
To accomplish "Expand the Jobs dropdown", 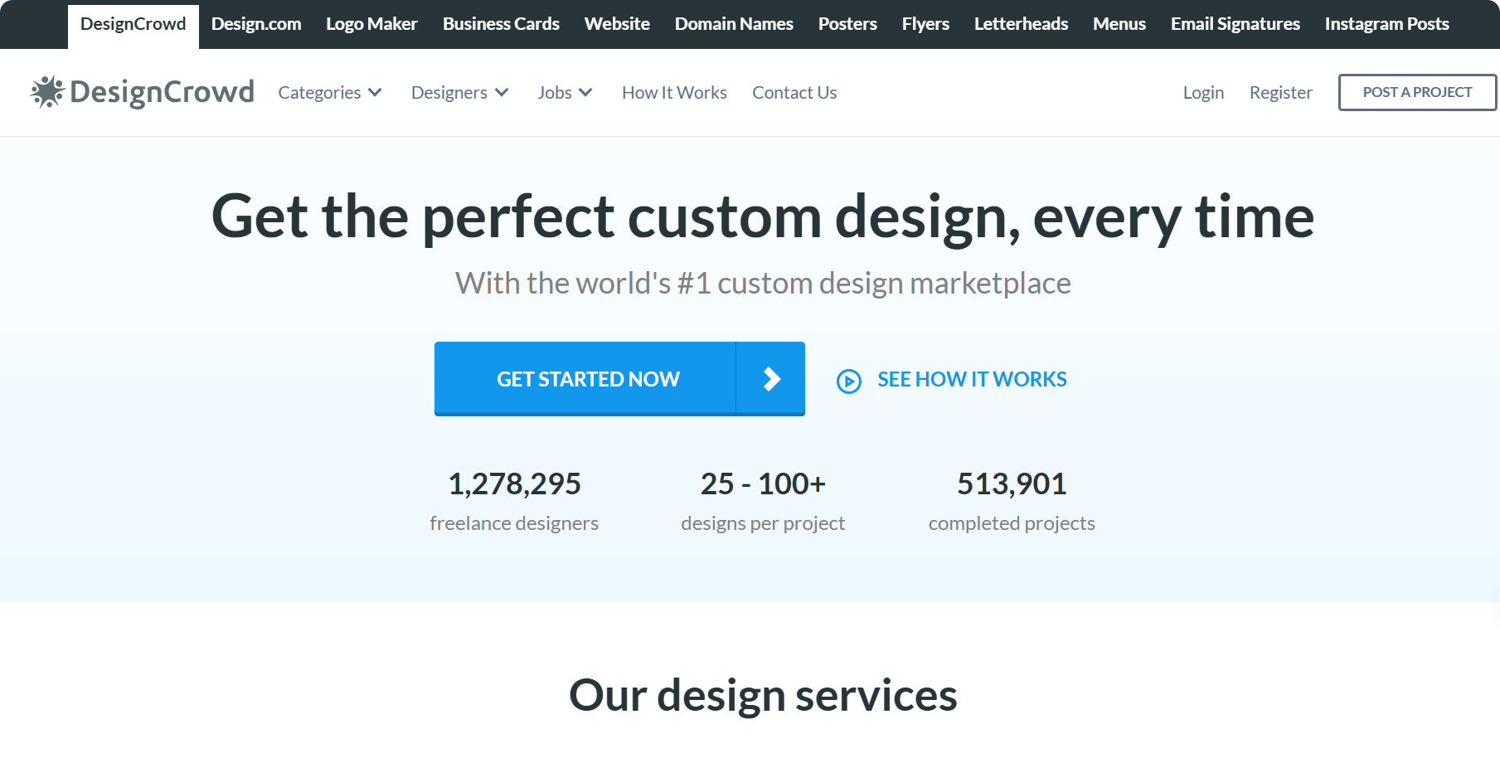I will click(565, 93).
